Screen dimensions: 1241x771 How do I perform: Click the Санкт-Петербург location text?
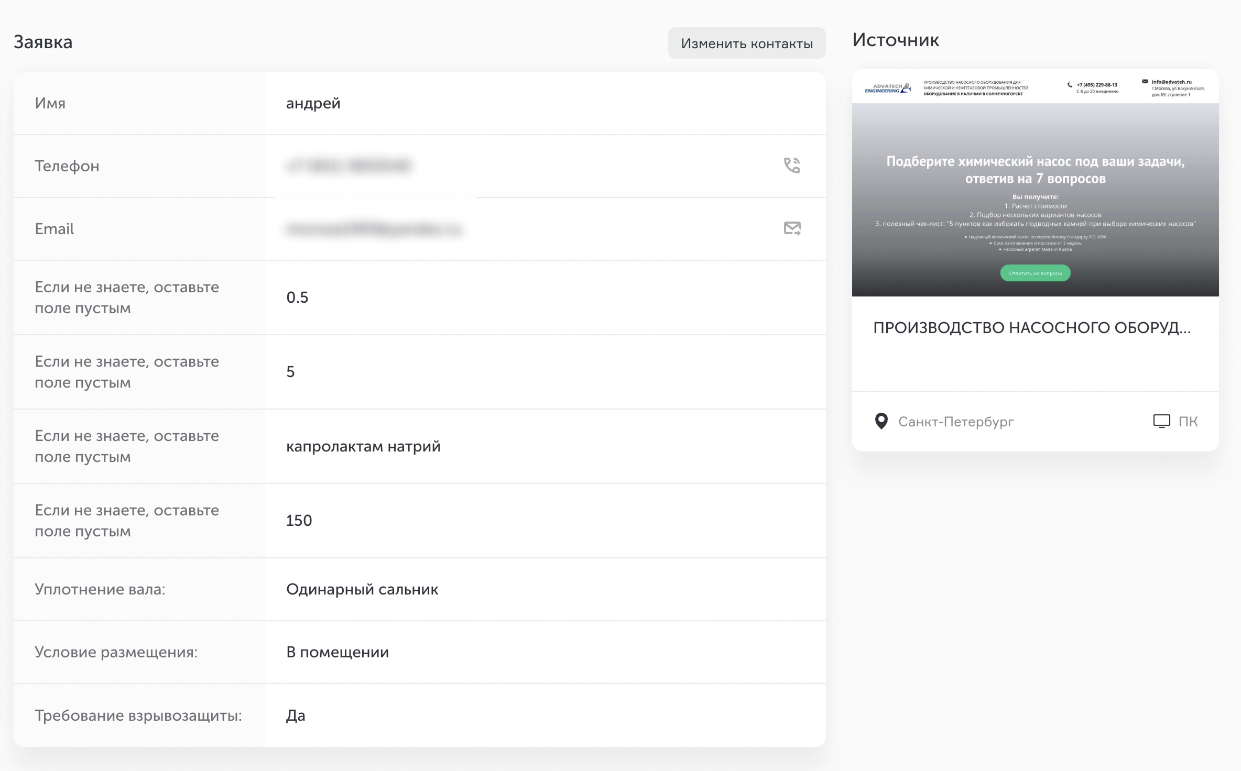tap(956, 422)
